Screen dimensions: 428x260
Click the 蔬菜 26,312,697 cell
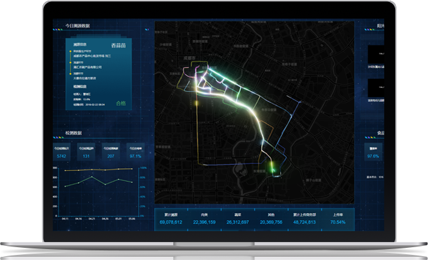tap(237, 219)
